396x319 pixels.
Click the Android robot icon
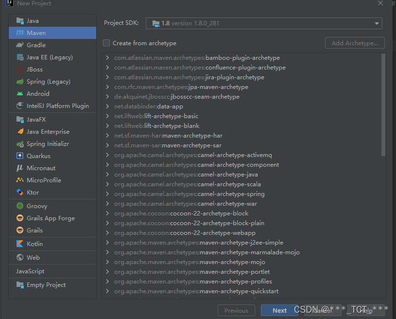(20, 94)
